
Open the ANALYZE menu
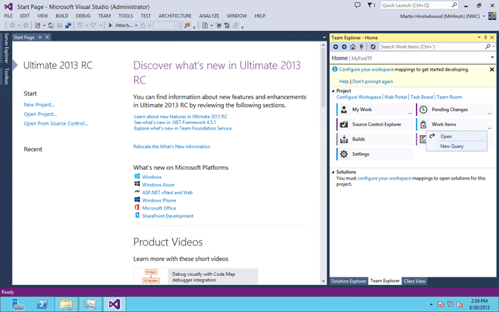(x=209, y=16)
